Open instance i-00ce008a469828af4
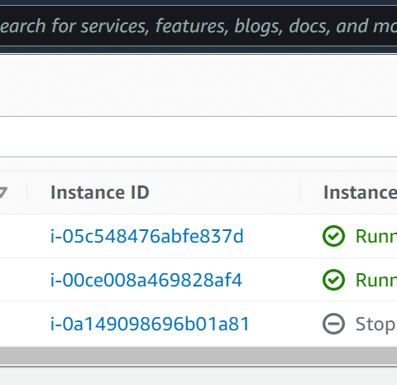The width and height of the screenshot is (397, 385). 146,280
